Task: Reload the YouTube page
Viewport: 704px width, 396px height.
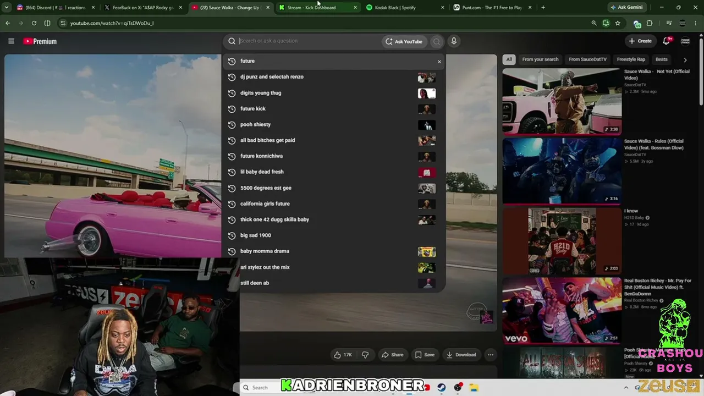Action: click(x=34, y=23)
